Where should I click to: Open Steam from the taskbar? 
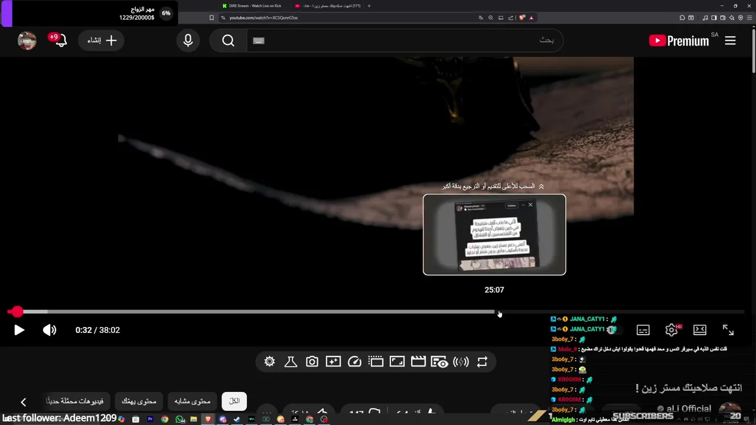click(x=236, y=419)
